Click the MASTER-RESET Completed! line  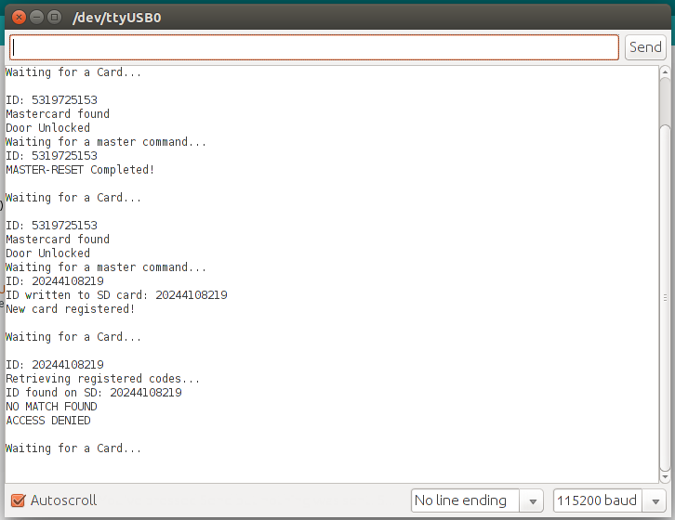(80, 169)
